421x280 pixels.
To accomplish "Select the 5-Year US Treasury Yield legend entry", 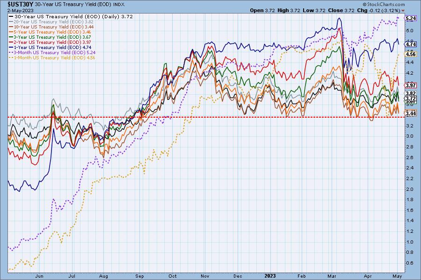I will 50,32.
